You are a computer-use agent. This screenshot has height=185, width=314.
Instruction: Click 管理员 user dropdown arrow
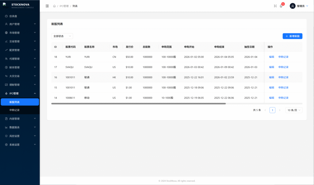[x=307, y=6]
